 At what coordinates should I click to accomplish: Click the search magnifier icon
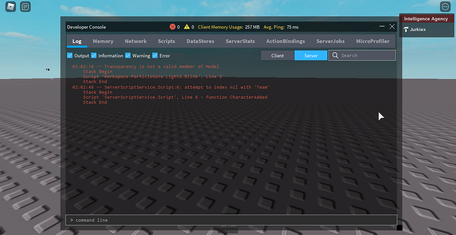pos(335,55)
